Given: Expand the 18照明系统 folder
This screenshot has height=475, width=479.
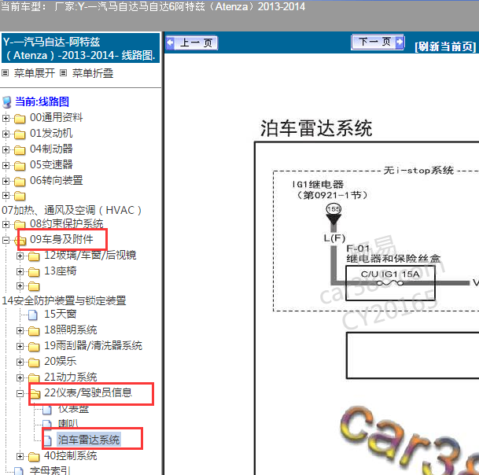Looking at the screenshot, I should (x=20, y=330).
